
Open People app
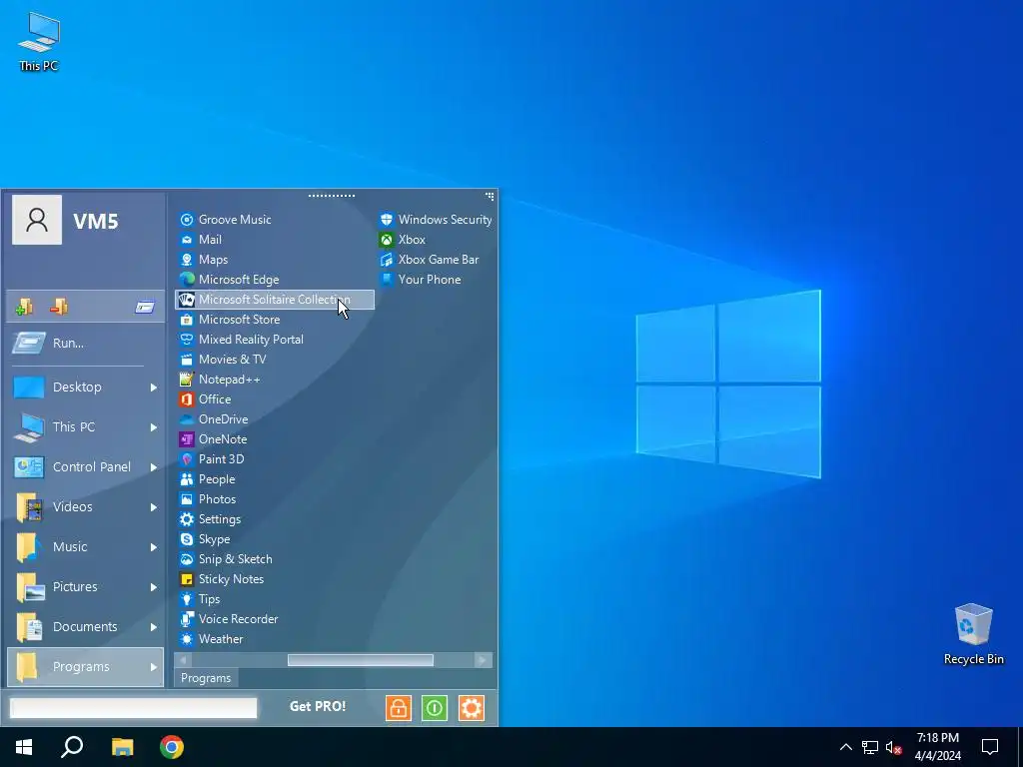click(x=207, y=479)
